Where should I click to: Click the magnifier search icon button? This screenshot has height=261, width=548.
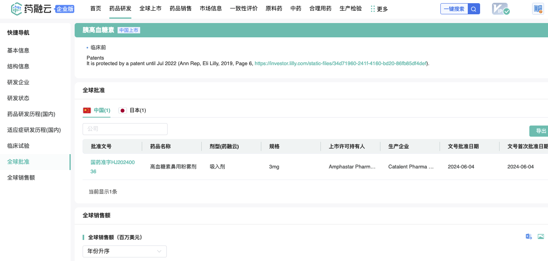[474, 9]
